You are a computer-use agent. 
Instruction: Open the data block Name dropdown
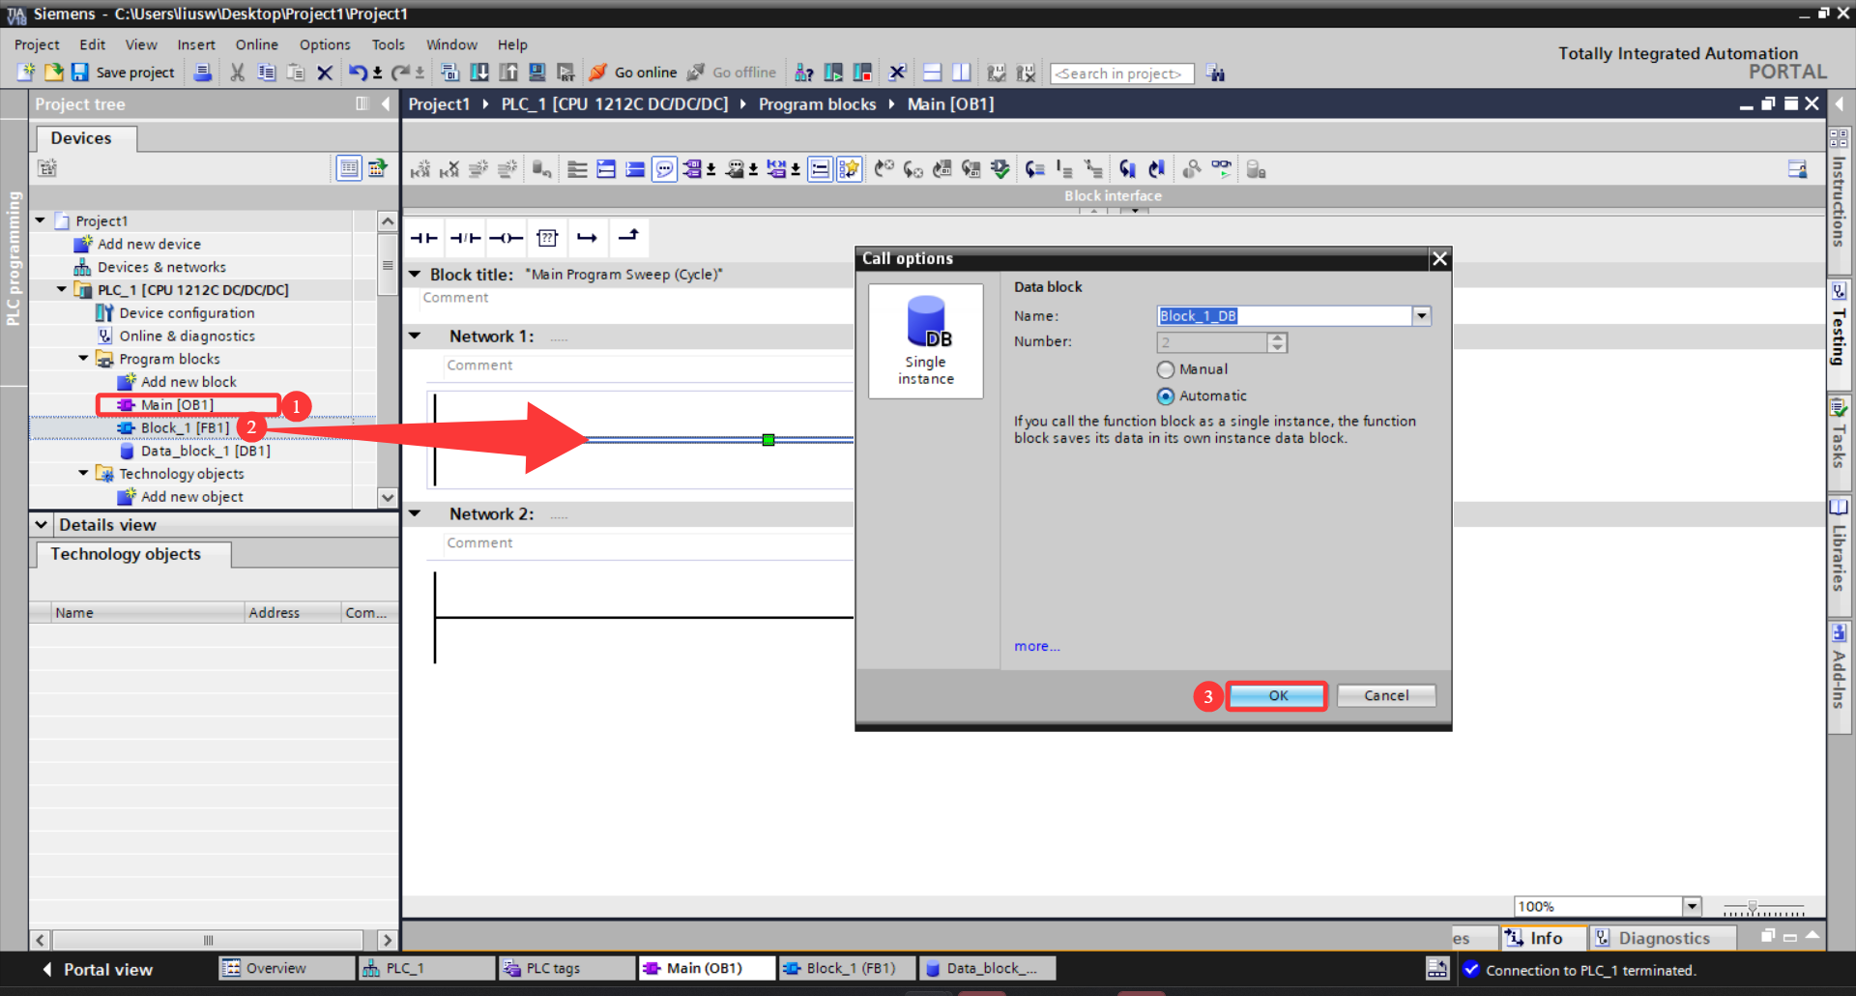1421,316
